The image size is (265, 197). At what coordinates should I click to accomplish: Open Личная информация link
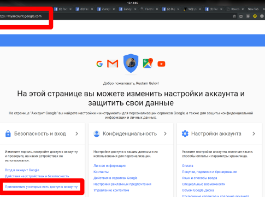(109, 166)
